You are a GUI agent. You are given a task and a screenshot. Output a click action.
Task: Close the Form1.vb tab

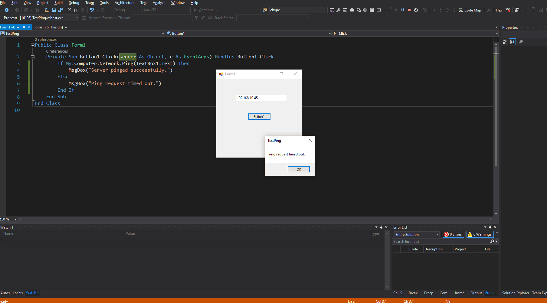29,27
